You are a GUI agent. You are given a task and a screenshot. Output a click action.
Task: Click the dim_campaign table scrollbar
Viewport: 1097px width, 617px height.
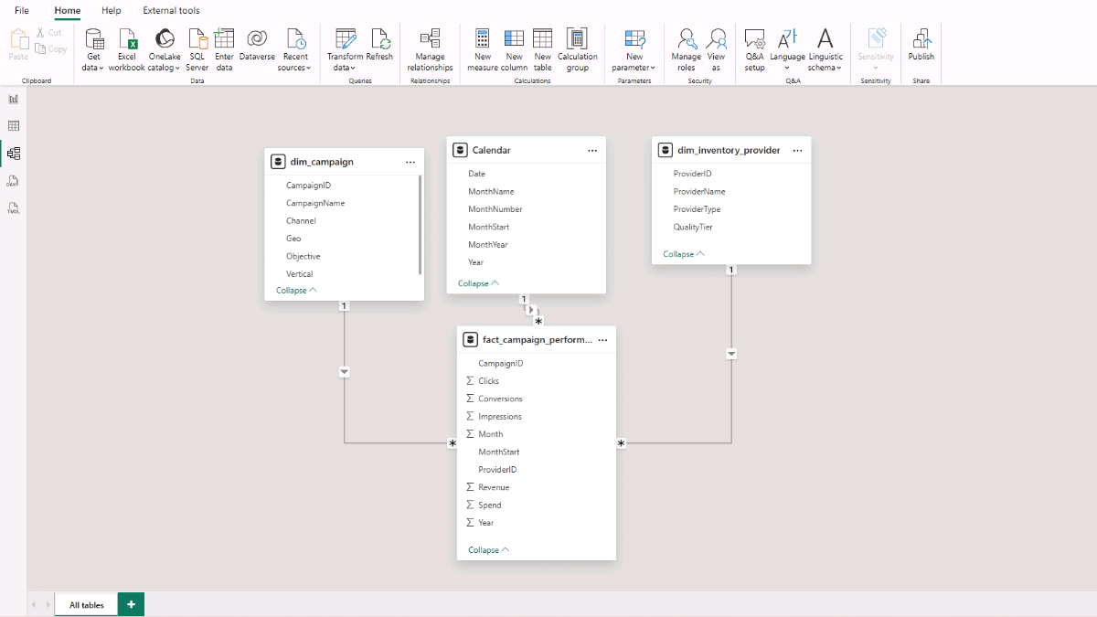point(420,224)
